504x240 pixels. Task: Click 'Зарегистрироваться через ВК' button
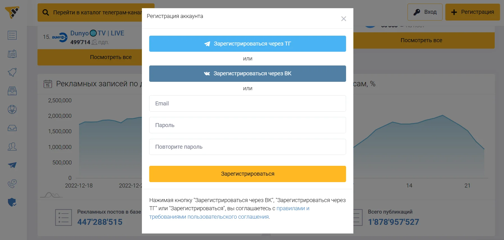click(247, 74)
